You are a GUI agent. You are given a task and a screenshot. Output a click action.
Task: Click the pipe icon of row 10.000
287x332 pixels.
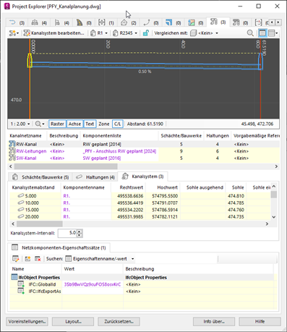click(21, 203)
